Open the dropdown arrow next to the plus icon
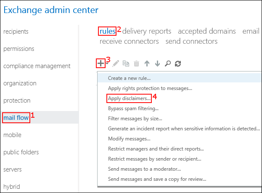The image size is (262, 193). click(x=107, y=63)
